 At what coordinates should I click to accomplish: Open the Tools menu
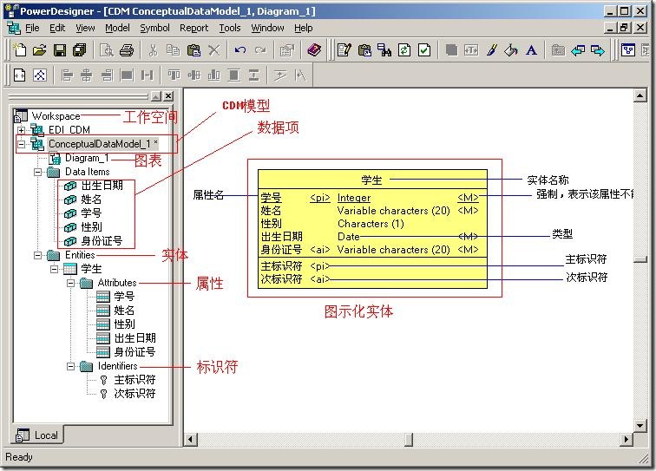coord(230,28)
